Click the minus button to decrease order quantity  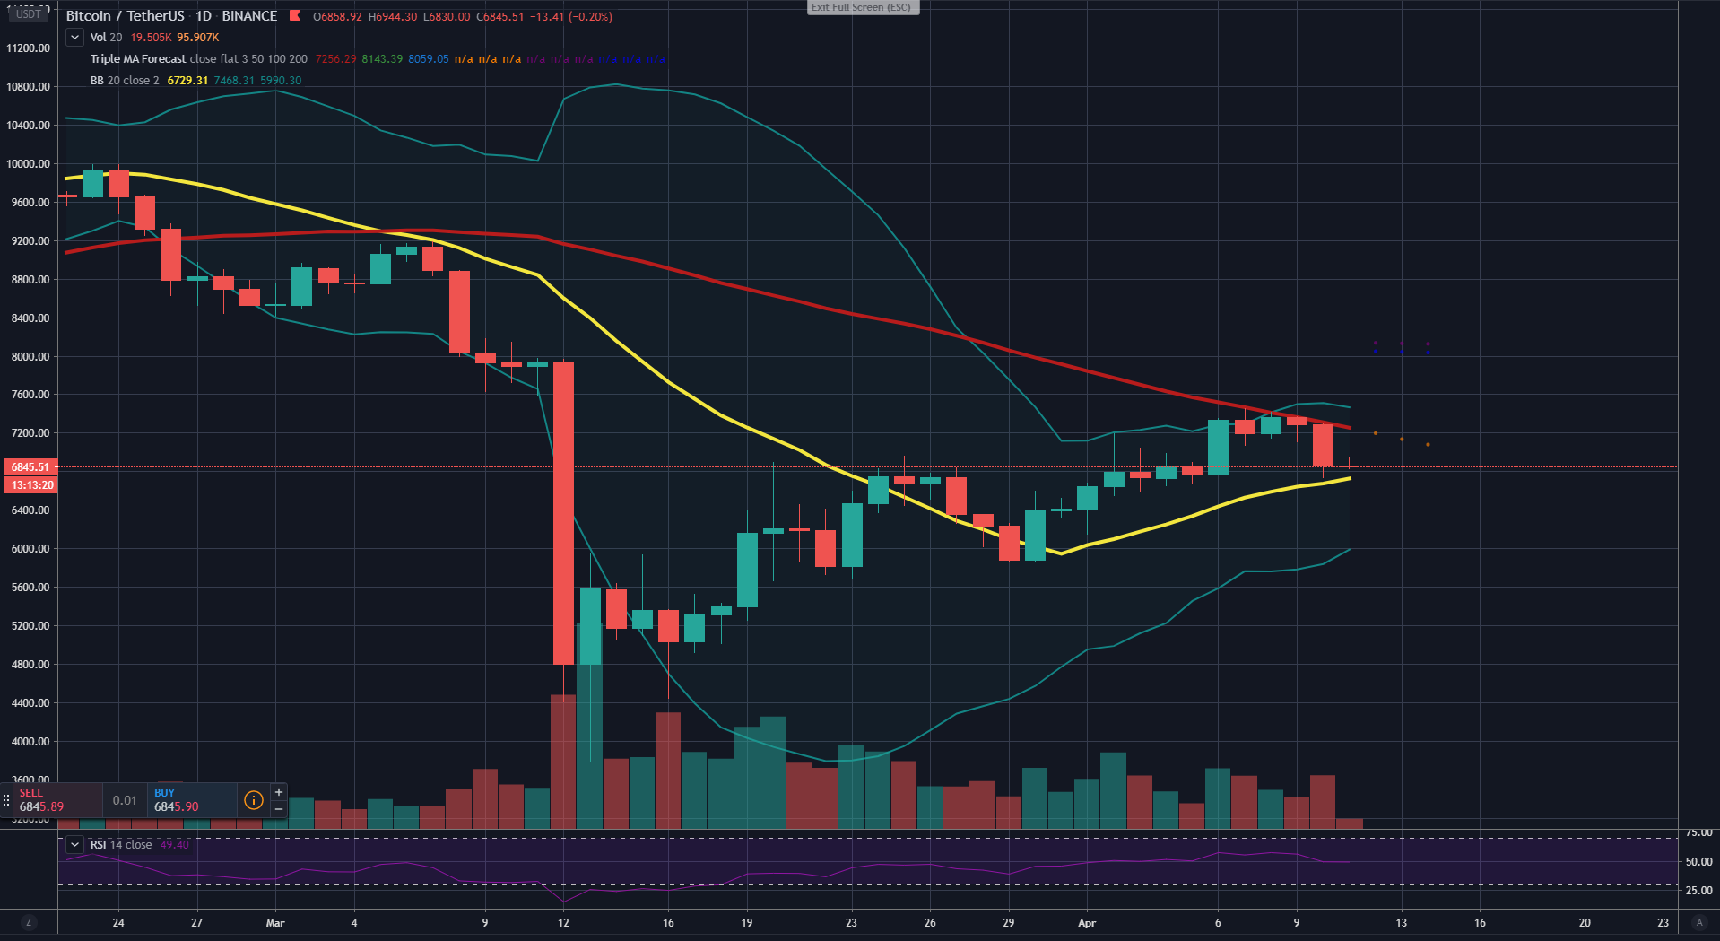pyautogui.click(x=279, y=809)
